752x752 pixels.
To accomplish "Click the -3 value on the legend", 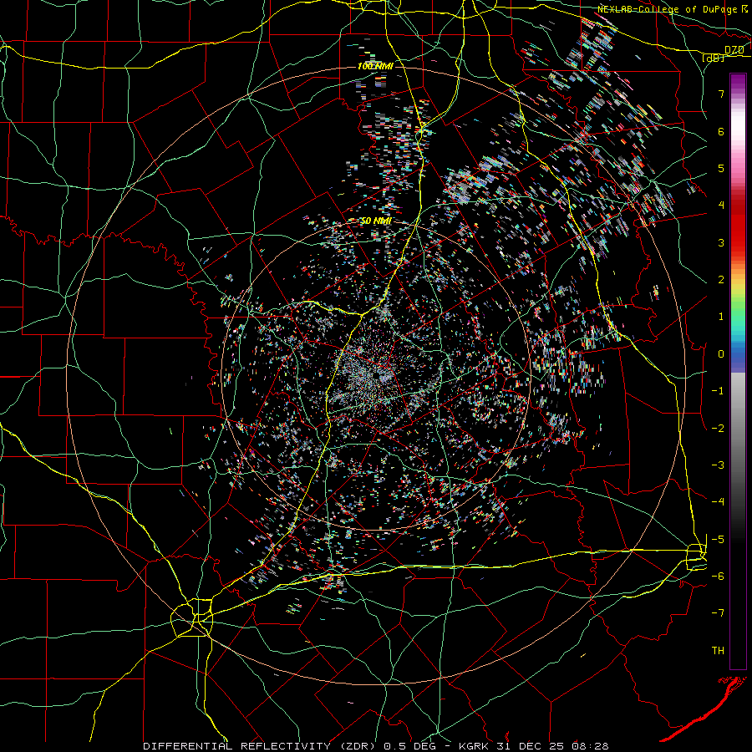I will (718, 465).
